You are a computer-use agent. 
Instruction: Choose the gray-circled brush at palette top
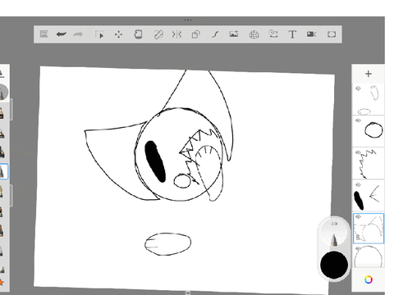click(x=3, y=93)
